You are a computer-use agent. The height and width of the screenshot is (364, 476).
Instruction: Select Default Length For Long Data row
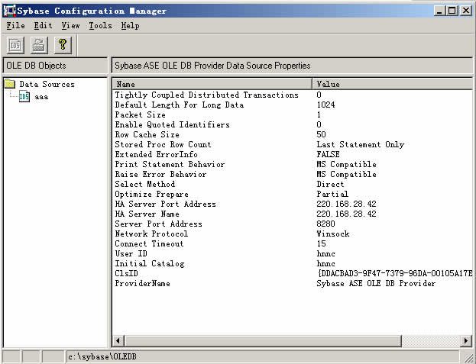click(x=179, y=105)
